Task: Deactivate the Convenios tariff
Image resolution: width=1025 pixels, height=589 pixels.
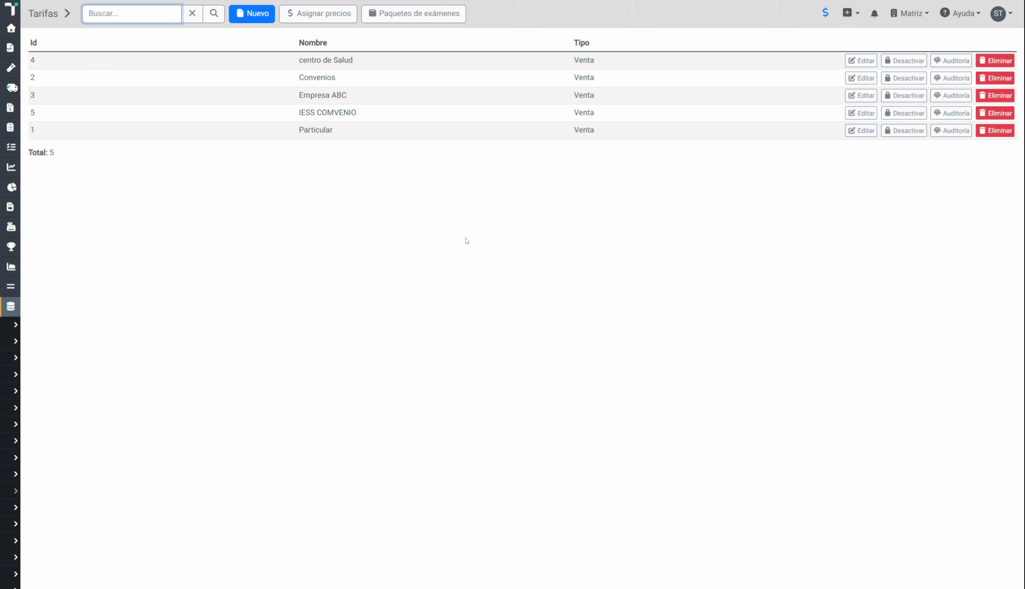Action: 904,78
